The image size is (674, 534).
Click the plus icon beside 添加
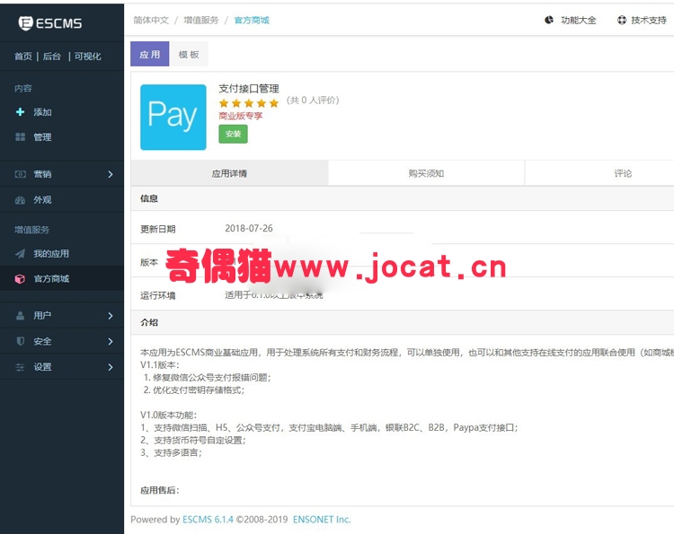[x=20, y=112]
